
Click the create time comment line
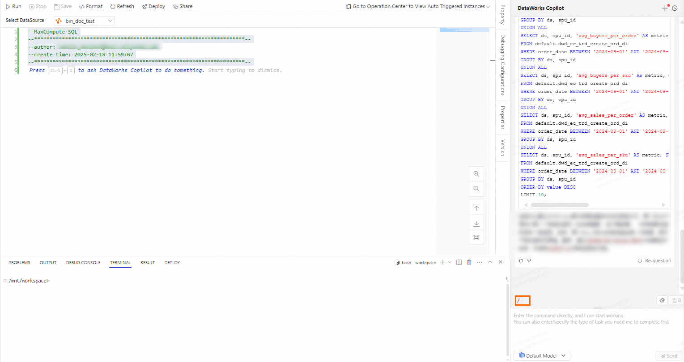81,55
